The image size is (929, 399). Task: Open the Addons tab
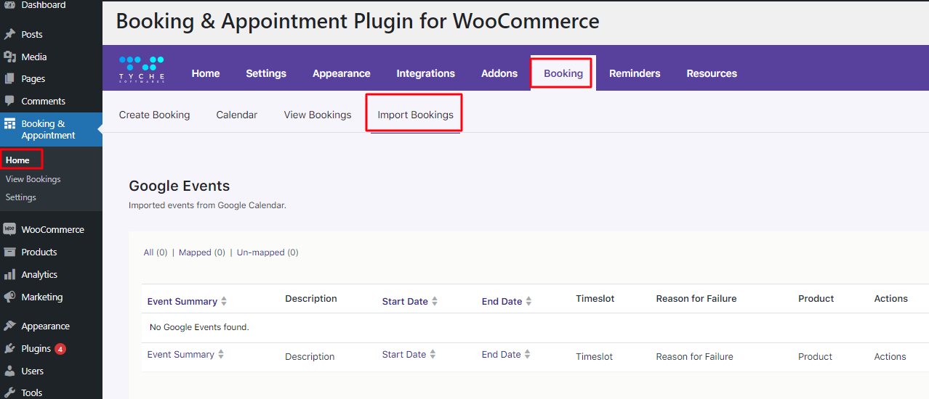point(499,73)
